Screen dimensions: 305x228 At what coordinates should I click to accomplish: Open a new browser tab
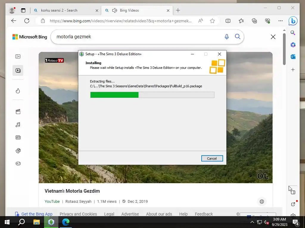[178, 10]
